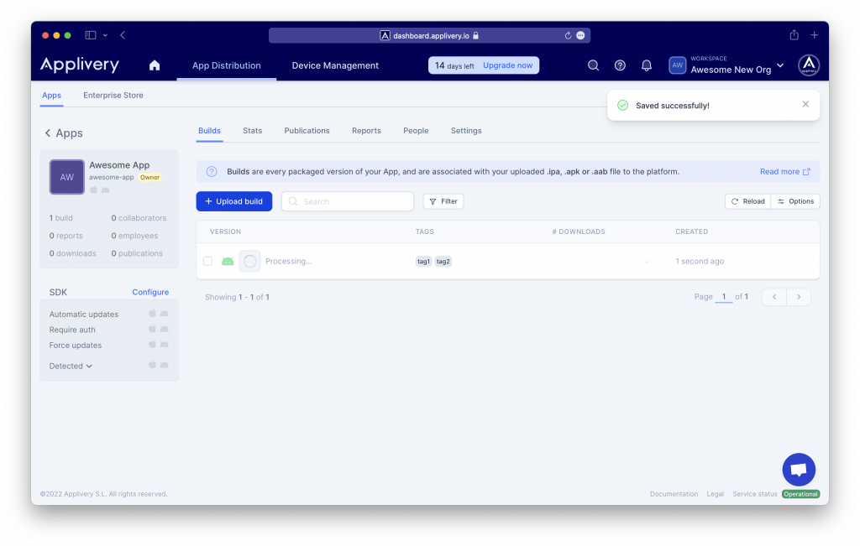
Task: Open the Service status link
Action: point(755,494)
